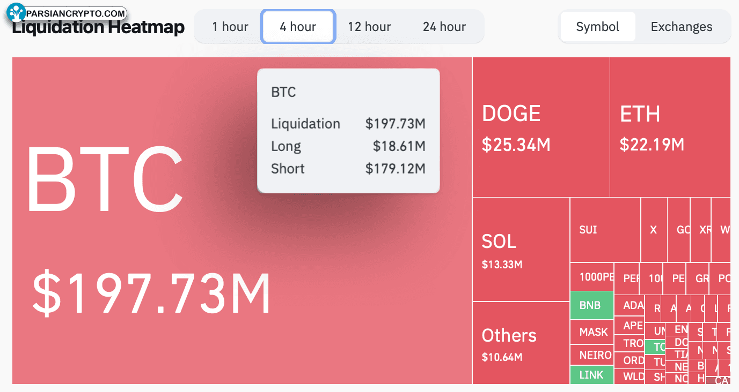Select the ORD heatmap tile
739x392 pixels.
pyautogui.click(x=629, y=360)
